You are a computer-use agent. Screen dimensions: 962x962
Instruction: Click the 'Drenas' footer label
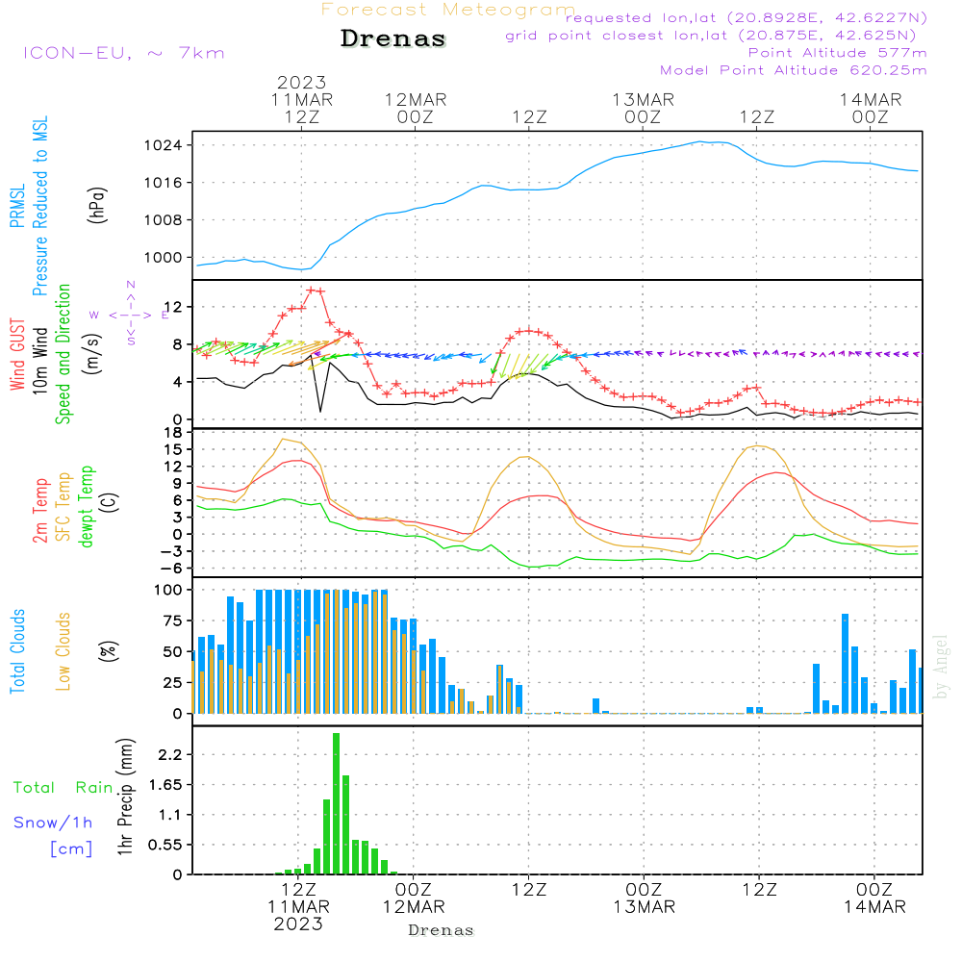tap(442, 930)
